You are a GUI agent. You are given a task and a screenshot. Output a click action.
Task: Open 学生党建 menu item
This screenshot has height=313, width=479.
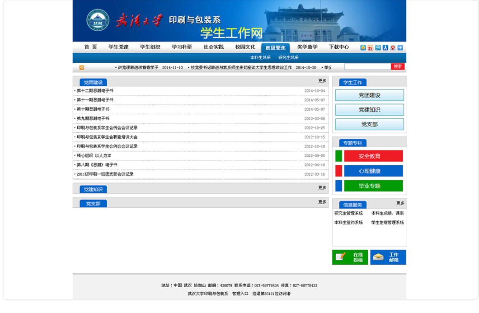point(118,47)
